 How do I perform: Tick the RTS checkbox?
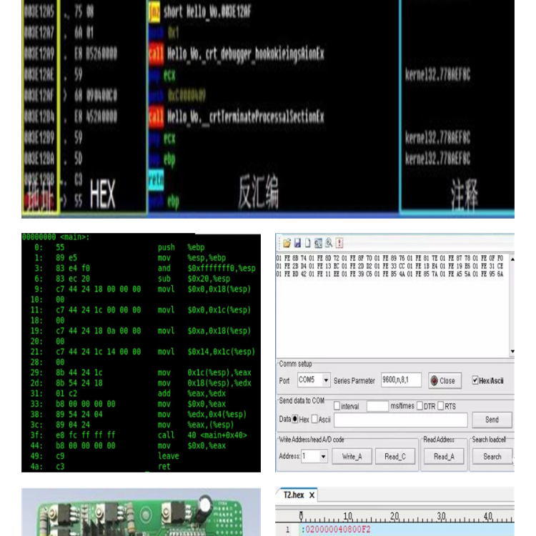[440, 407]
